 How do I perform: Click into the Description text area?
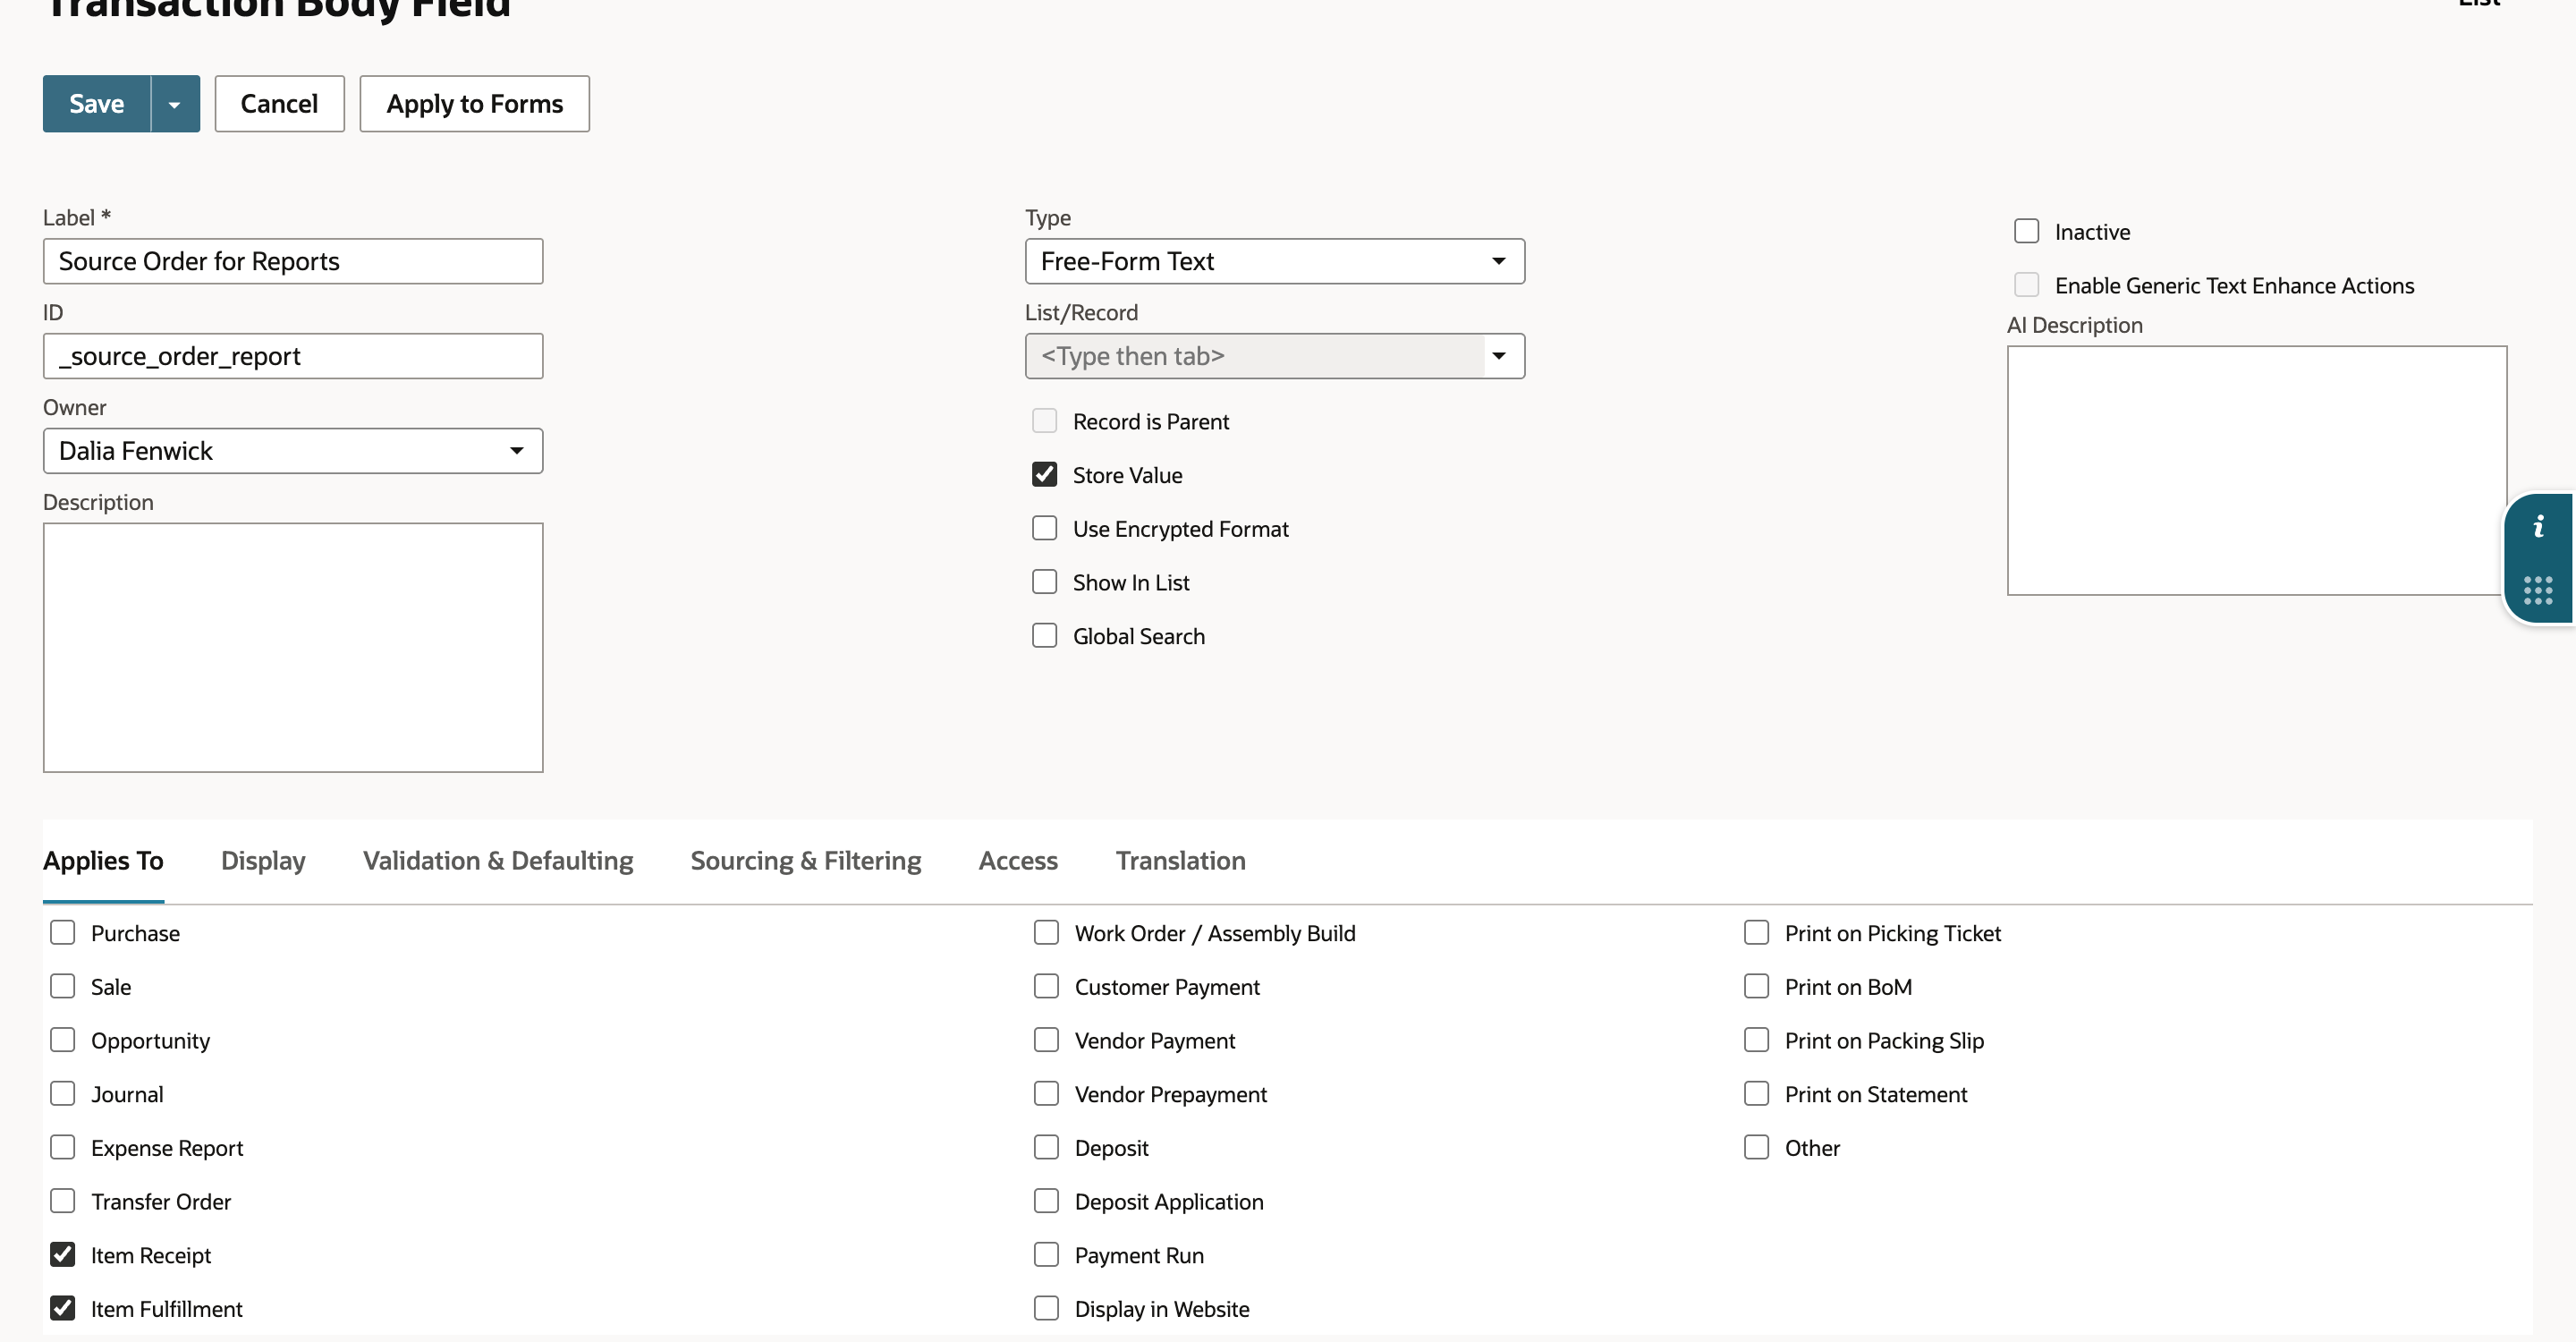click(x=293, y=647)
